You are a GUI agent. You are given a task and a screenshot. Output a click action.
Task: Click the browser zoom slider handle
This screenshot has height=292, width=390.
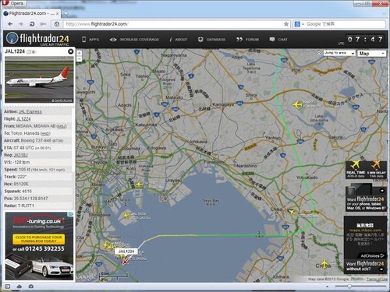point(349,287)
